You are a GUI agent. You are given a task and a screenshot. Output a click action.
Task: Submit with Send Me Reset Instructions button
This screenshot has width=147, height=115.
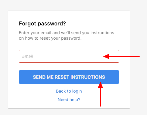[x=69, y=77]
